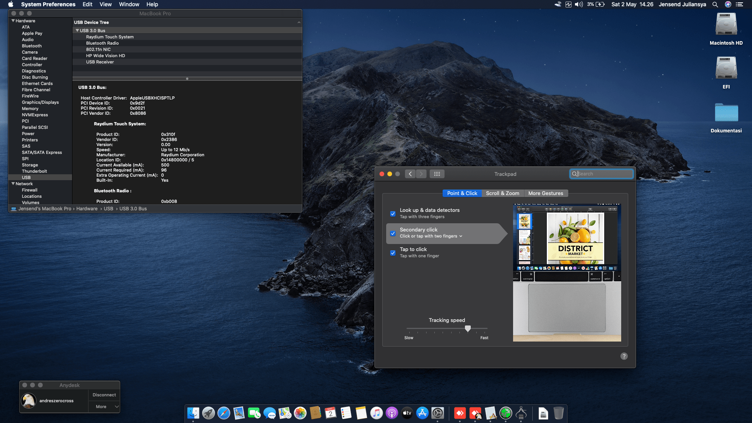The height and width of the screenshot is (423, 752).
Task: Click Disconnect in AnyDesk window
Action: click(104, 395)
